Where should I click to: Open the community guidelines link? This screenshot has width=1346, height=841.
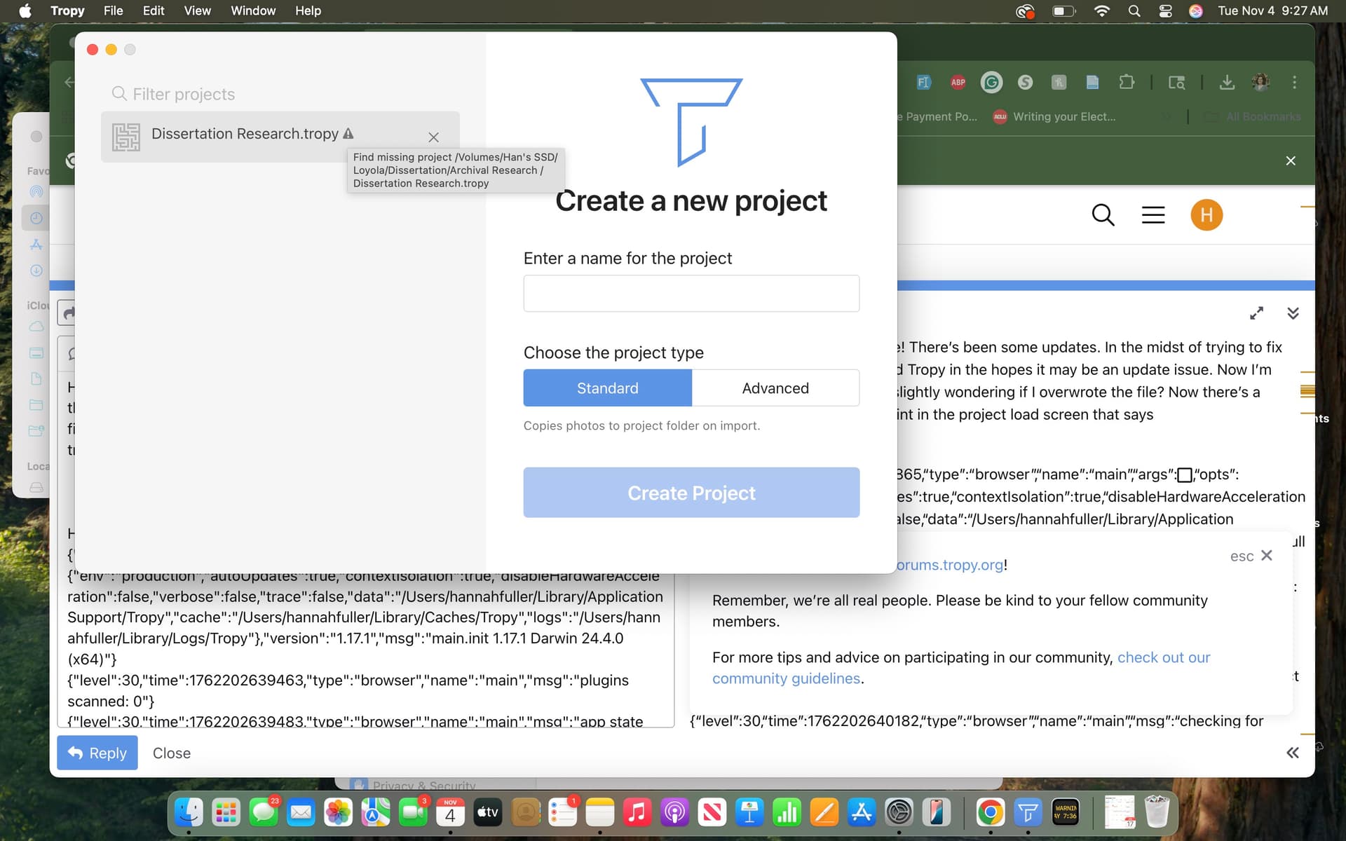point(786,678)
